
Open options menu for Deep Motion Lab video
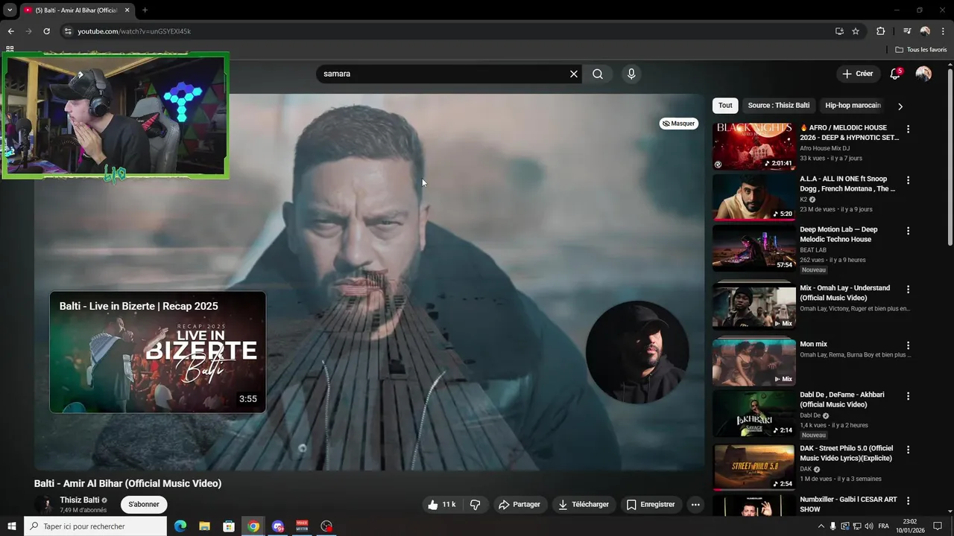pyautogui.click(x=908, y=231)
